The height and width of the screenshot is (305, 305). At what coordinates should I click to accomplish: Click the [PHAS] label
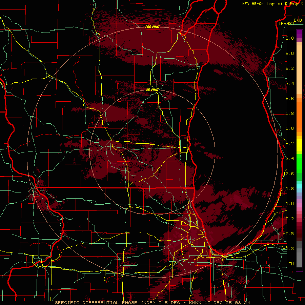tap(286, 23)
